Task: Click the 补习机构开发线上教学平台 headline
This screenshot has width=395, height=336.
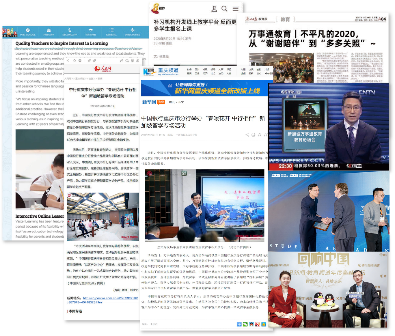Action: 195,25
